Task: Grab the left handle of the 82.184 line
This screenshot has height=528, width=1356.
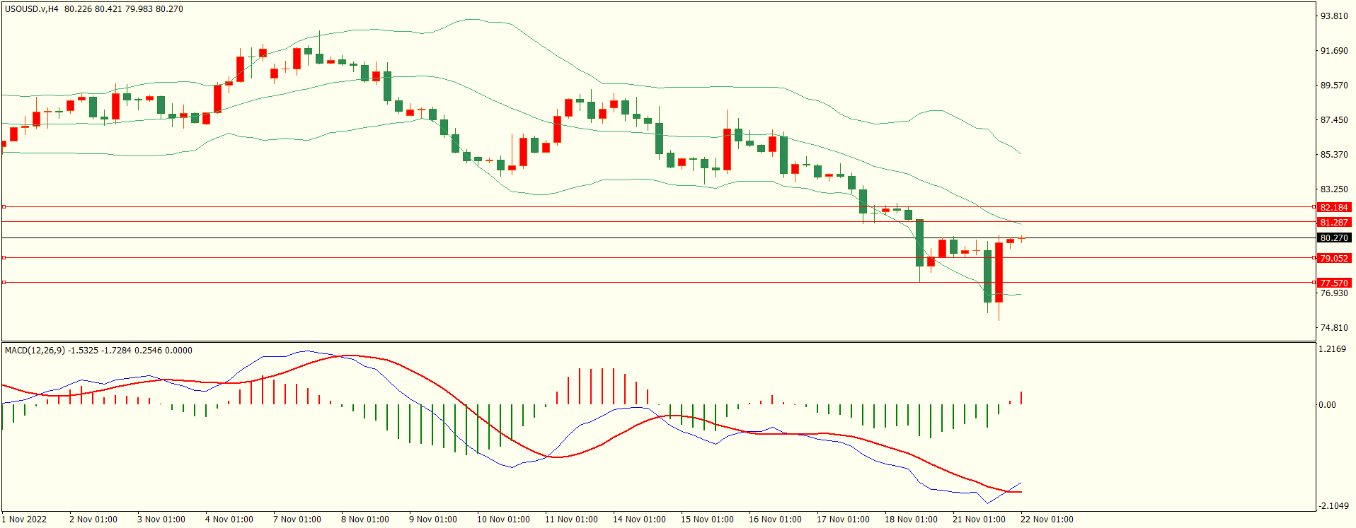Action: click(4, 207)
